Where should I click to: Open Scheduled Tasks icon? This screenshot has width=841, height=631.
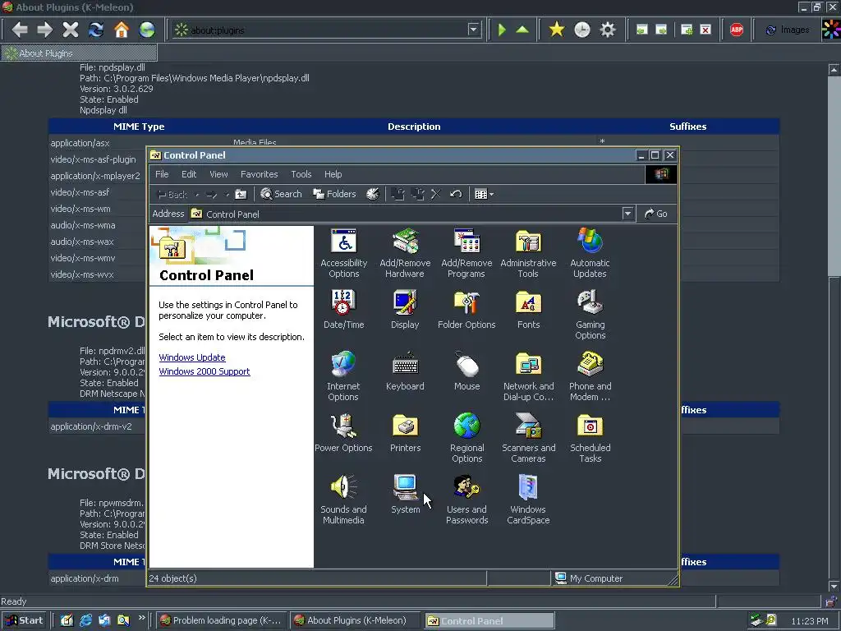click(590, 438)
